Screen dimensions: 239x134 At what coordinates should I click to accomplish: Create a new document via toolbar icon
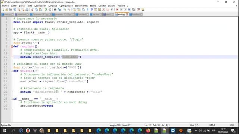(3, 10)
